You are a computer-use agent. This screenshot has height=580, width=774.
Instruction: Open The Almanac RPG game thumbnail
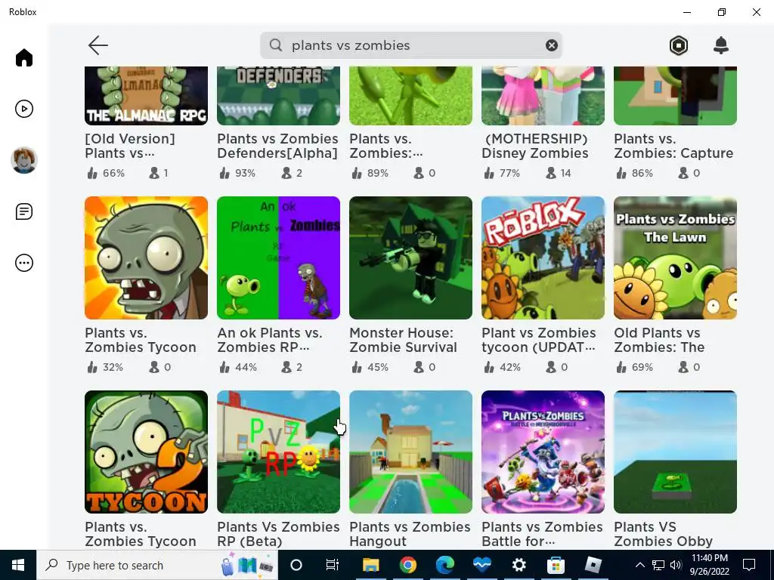[146, 96]
